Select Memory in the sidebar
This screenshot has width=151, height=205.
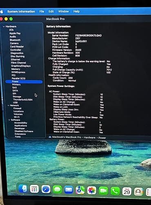coord(16,69)
